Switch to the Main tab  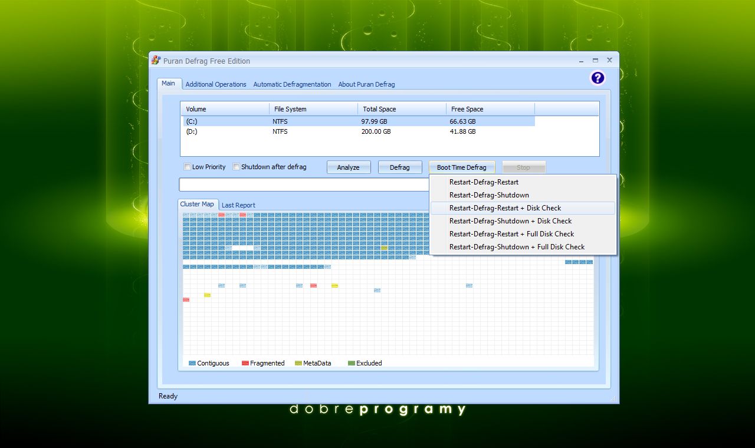pos(169,84)
